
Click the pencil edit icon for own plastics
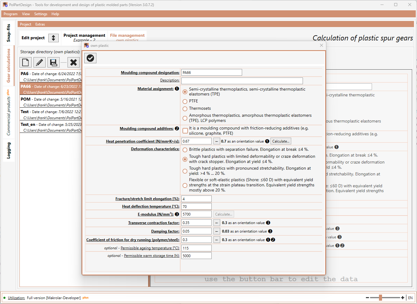pos(40,63)
